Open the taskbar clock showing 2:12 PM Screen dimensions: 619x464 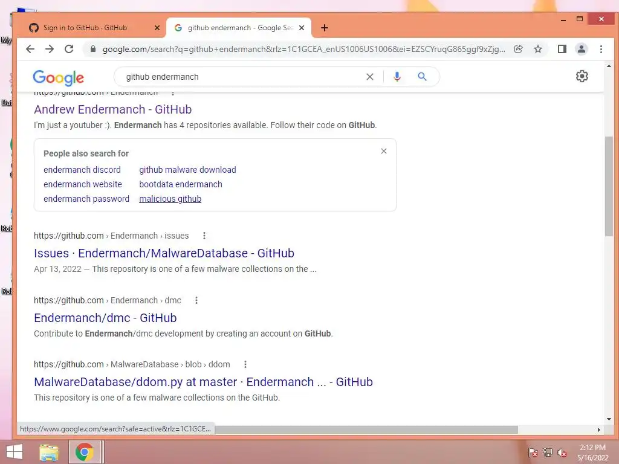tap(592, 453)
